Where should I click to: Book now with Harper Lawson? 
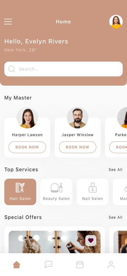(27, 147)
